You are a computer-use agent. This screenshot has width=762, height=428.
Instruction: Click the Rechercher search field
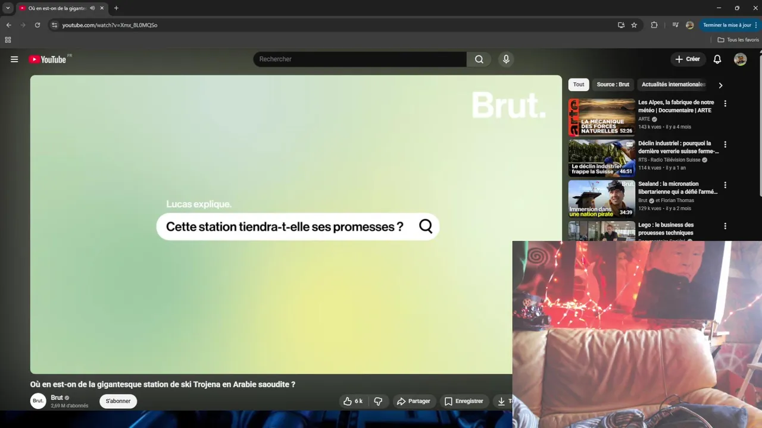click(360, 59)
